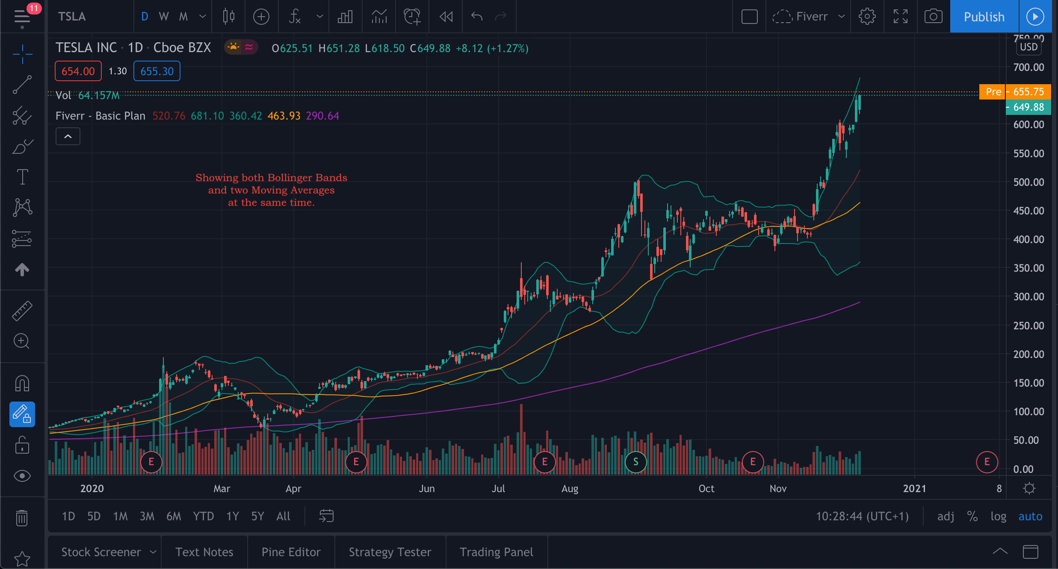Viewport: 1058px width, 569px height.
Task: Start bar replay mode
Action: click(446, 17)
